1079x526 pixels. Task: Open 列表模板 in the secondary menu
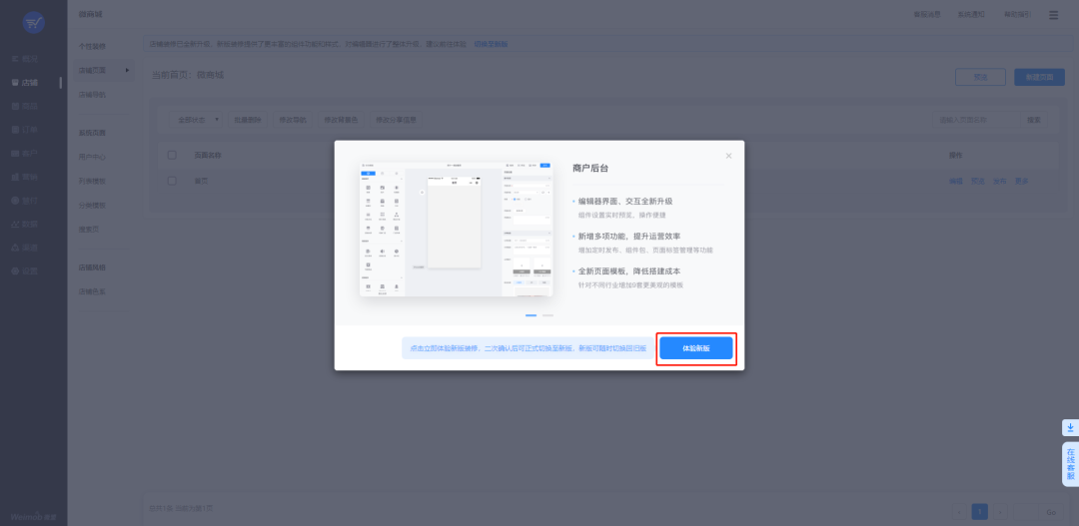92,181
